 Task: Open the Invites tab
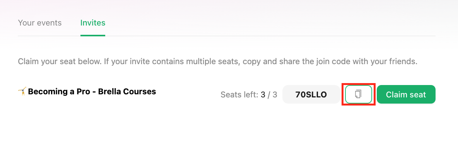pyautogui.click(x=93, y=23)
